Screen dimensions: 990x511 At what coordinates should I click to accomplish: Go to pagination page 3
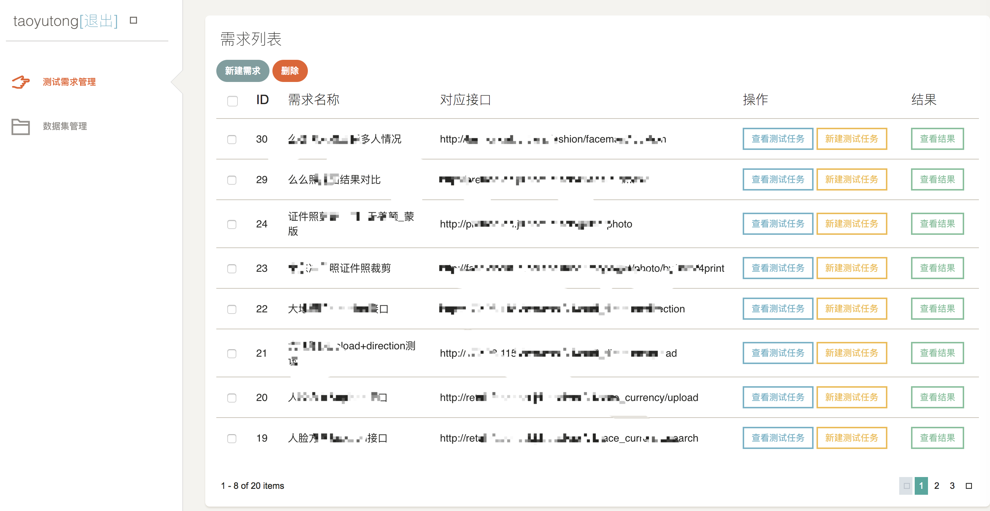[x=952, y=486]
